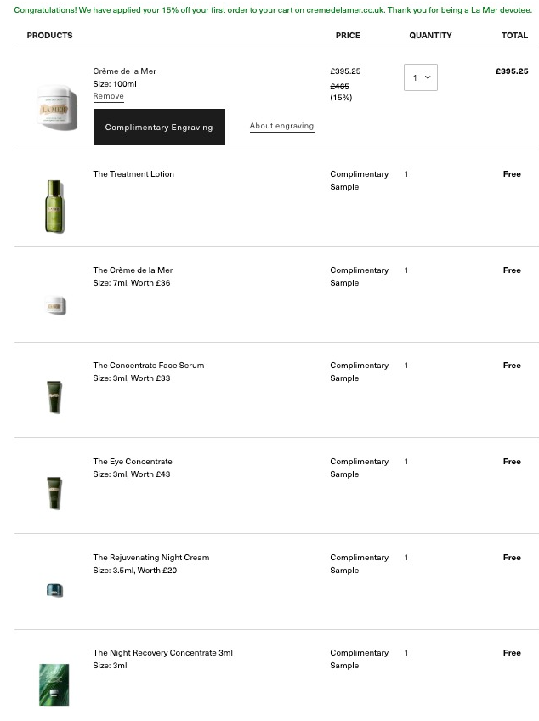Click the Crème de la Mer 100ml jar image
The image size is (539, 721).
click(57, 108)
